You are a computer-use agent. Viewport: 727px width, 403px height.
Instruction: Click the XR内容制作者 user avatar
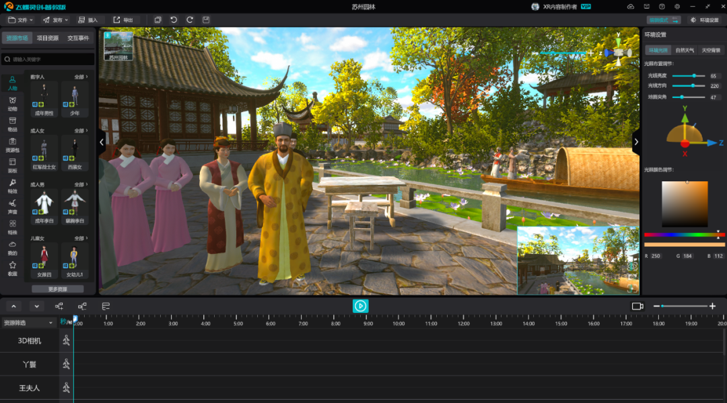pyautogui.click(x=535, y=7)
